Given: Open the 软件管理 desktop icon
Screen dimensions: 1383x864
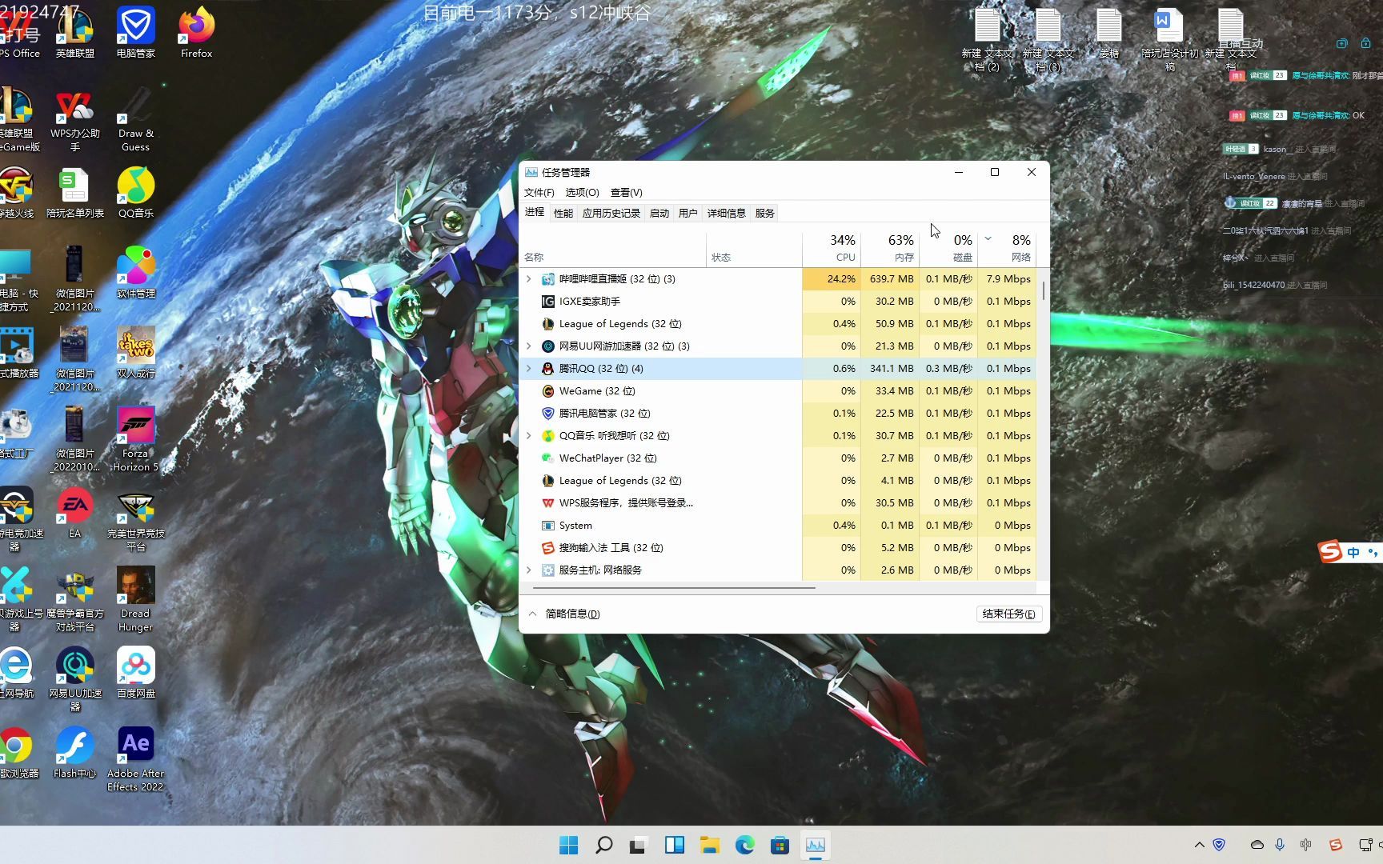Looking at the screenshot, I should 135,272.
